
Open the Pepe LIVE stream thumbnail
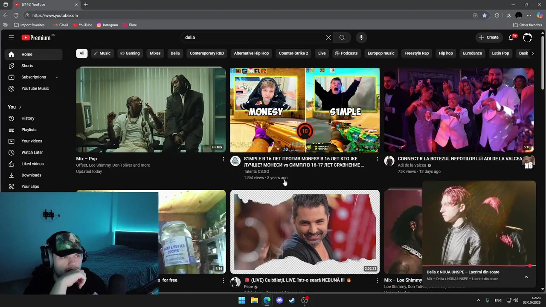[x=305, y=232]
